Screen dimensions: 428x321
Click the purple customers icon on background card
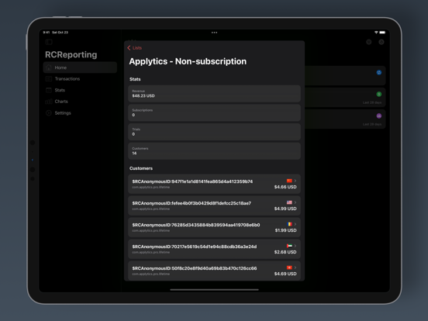pos(379,116)
